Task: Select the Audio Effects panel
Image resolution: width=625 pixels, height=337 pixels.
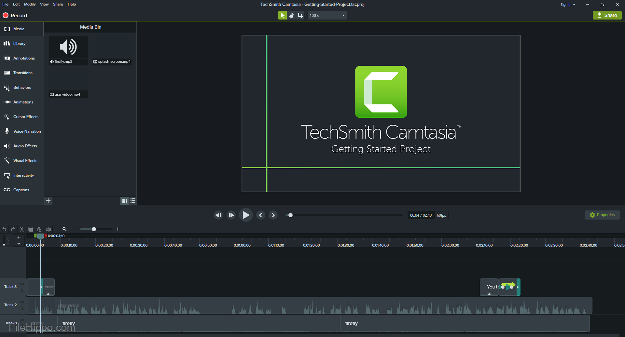Action: (x=25, y=146)
